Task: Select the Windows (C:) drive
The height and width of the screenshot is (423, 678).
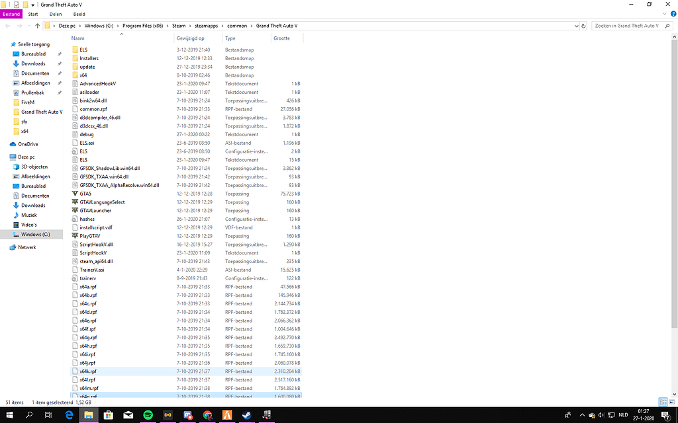Action: pyautogui.click(x=35, y=235)
